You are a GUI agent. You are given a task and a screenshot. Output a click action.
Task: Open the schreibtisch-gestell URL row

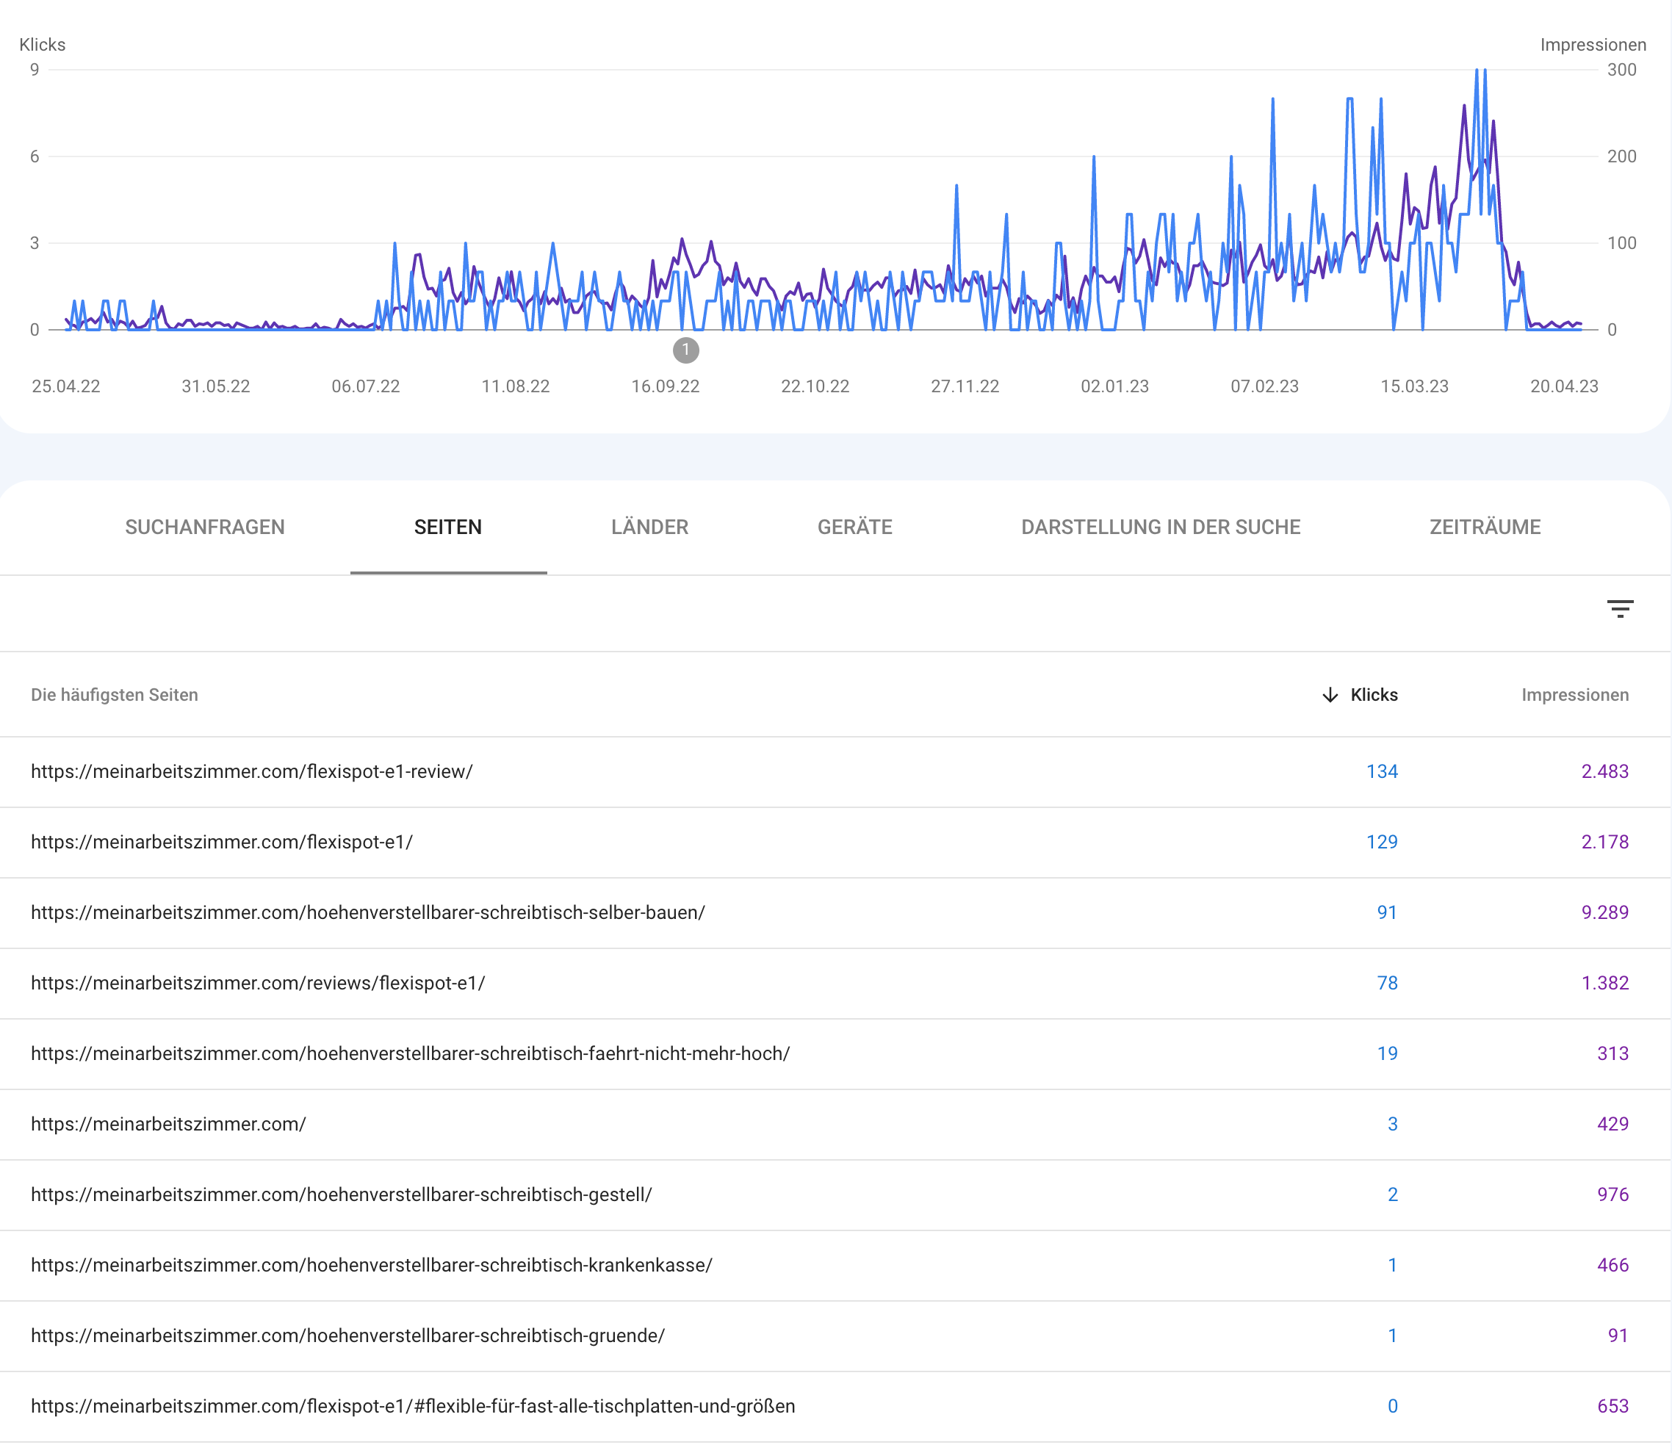click(835, 1195)
